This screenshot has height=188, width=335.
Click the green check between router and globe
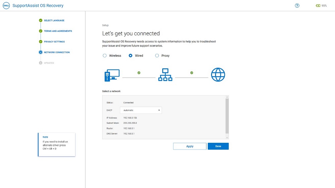(x=192, y=73)
